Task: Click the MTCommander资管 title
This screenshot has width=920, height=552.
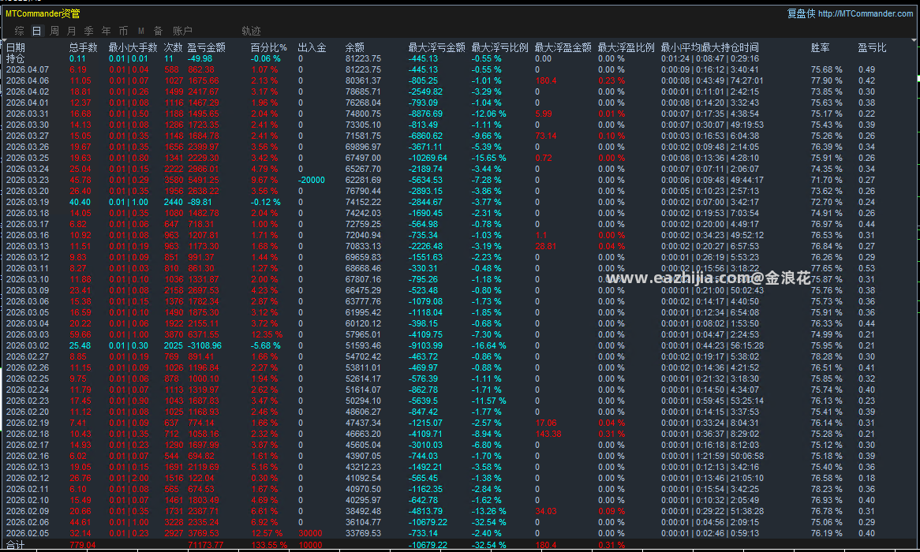Action: coord(43,13)
